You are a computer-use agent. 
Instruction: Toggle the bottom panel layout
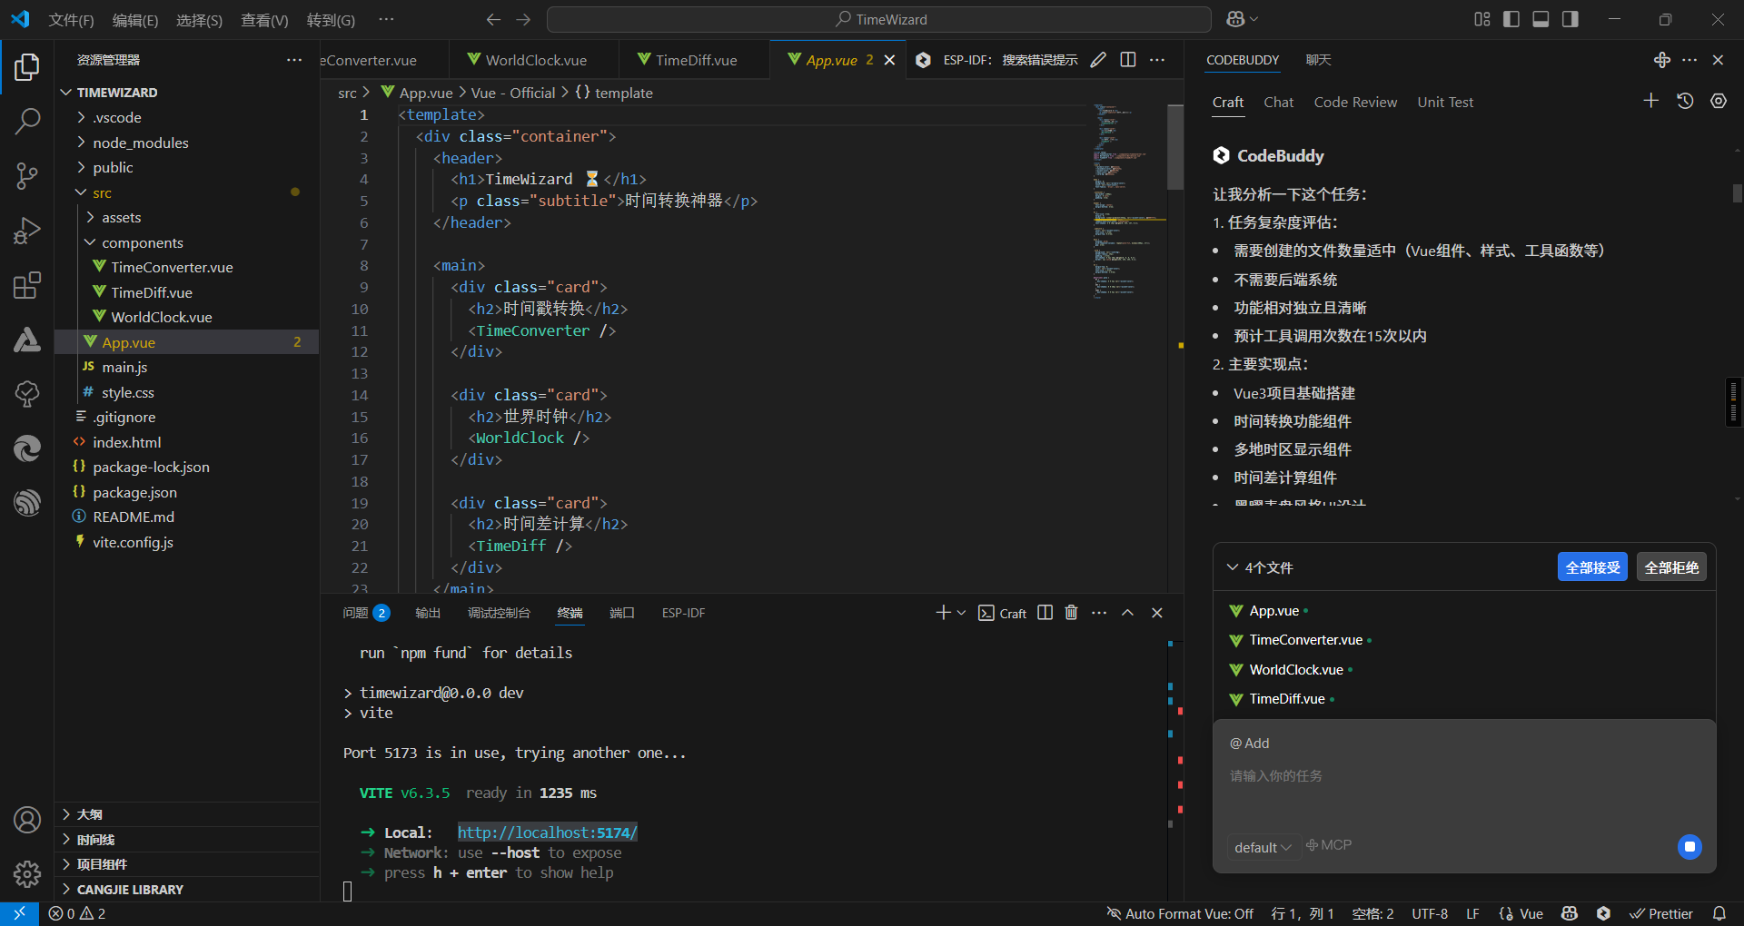click(1541, 19)
